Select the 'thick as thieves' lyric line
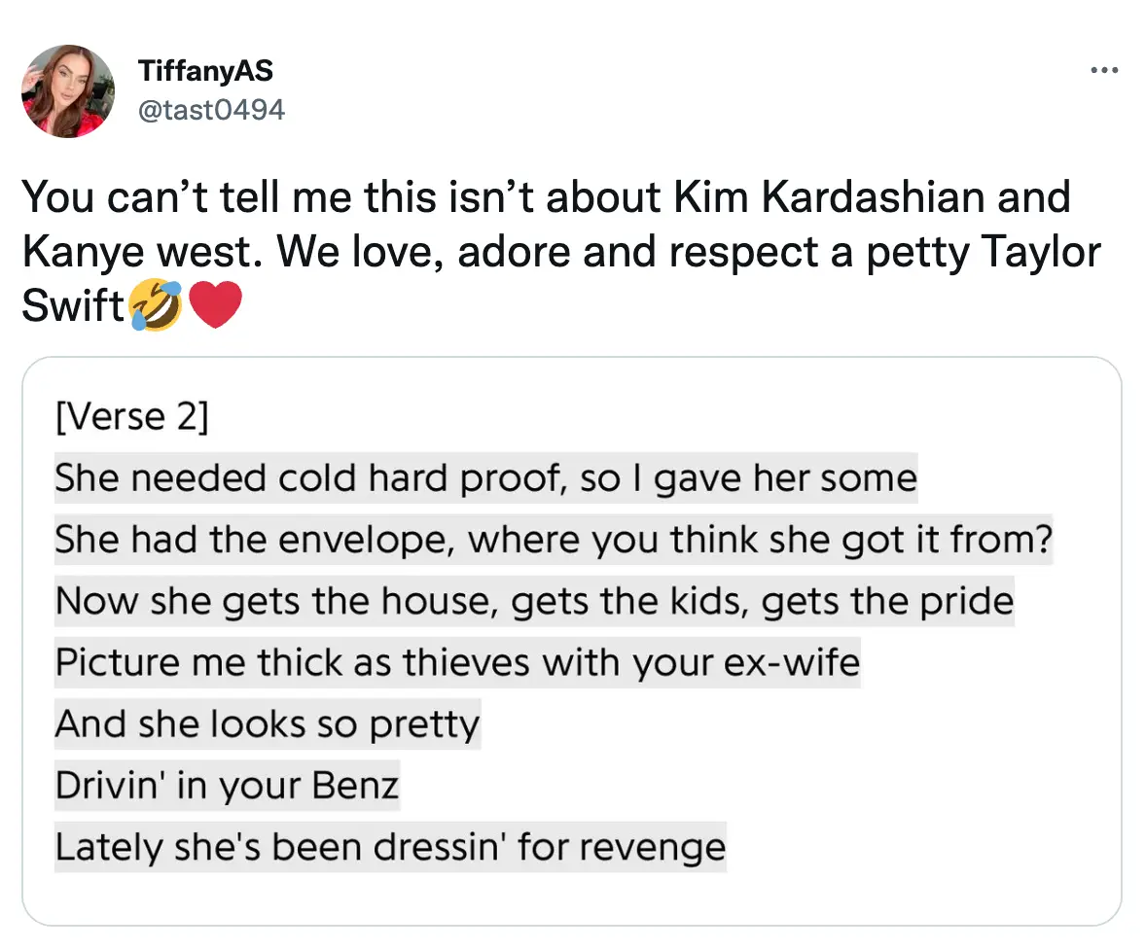 pos(457,662)
